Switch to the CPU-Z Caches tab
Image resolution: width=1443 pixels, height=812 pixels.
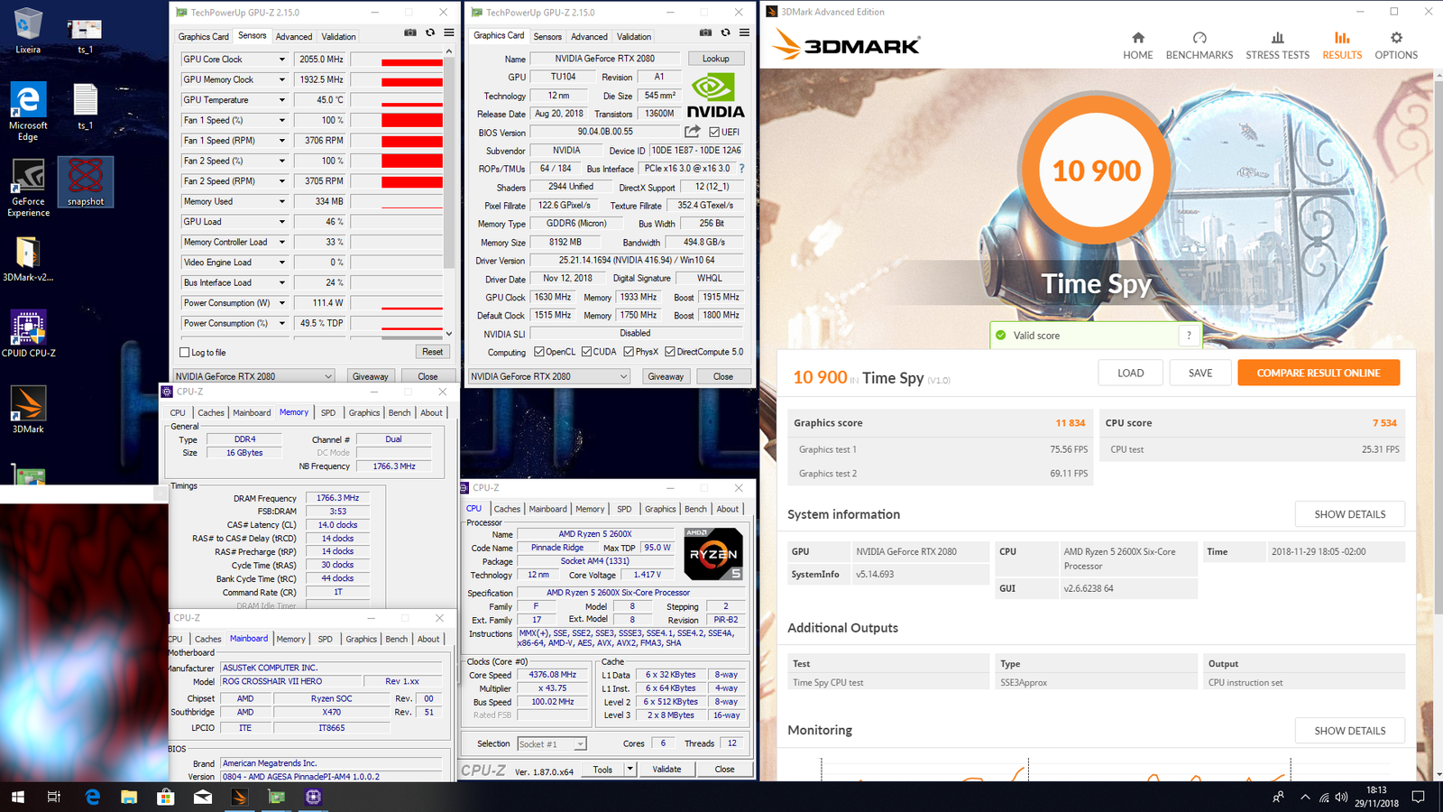point(507,509)
